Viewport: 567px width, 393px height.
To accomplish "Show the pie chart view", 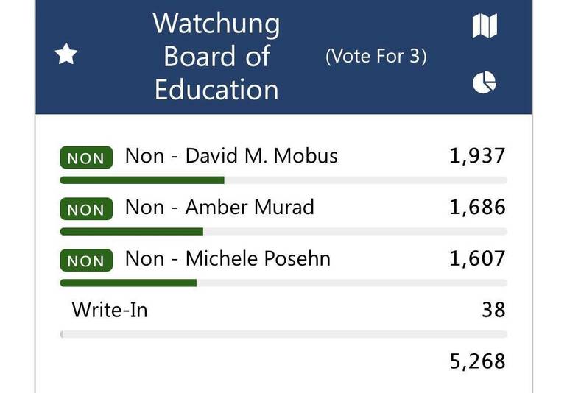I will 484,82.
